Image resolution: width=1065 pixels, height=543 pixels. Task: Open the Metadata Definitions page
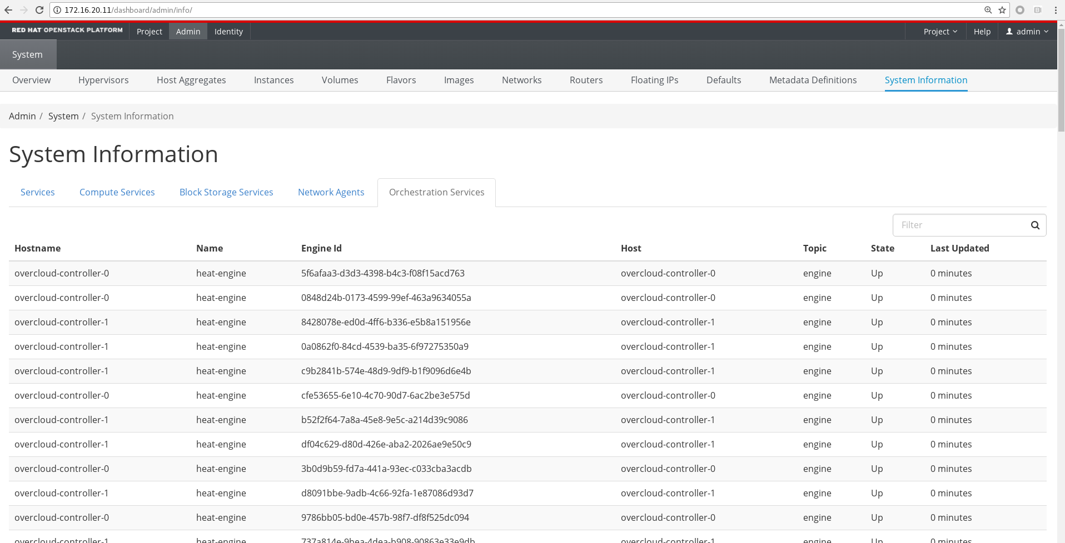click(x=813, y=80)
